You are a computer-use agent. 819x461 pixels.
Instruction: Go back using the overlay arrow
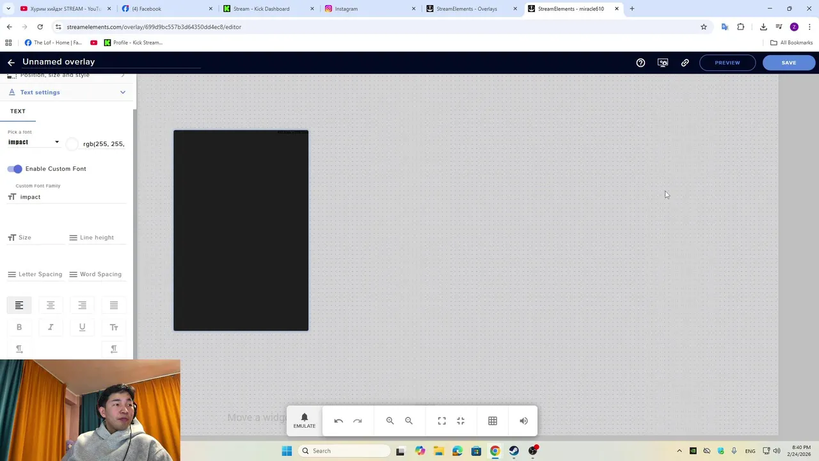[11, 63]
